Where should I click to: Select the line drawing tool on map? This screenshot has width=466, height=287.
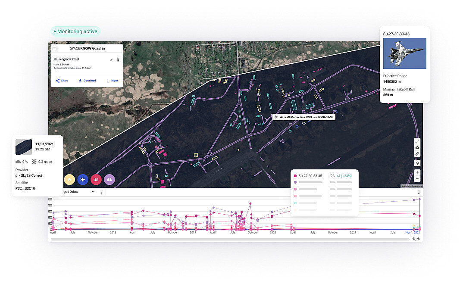pos(417,141)
